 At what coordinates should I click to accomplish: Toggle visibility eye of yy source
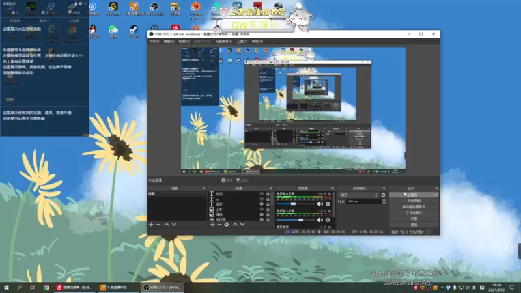[262, 199]
